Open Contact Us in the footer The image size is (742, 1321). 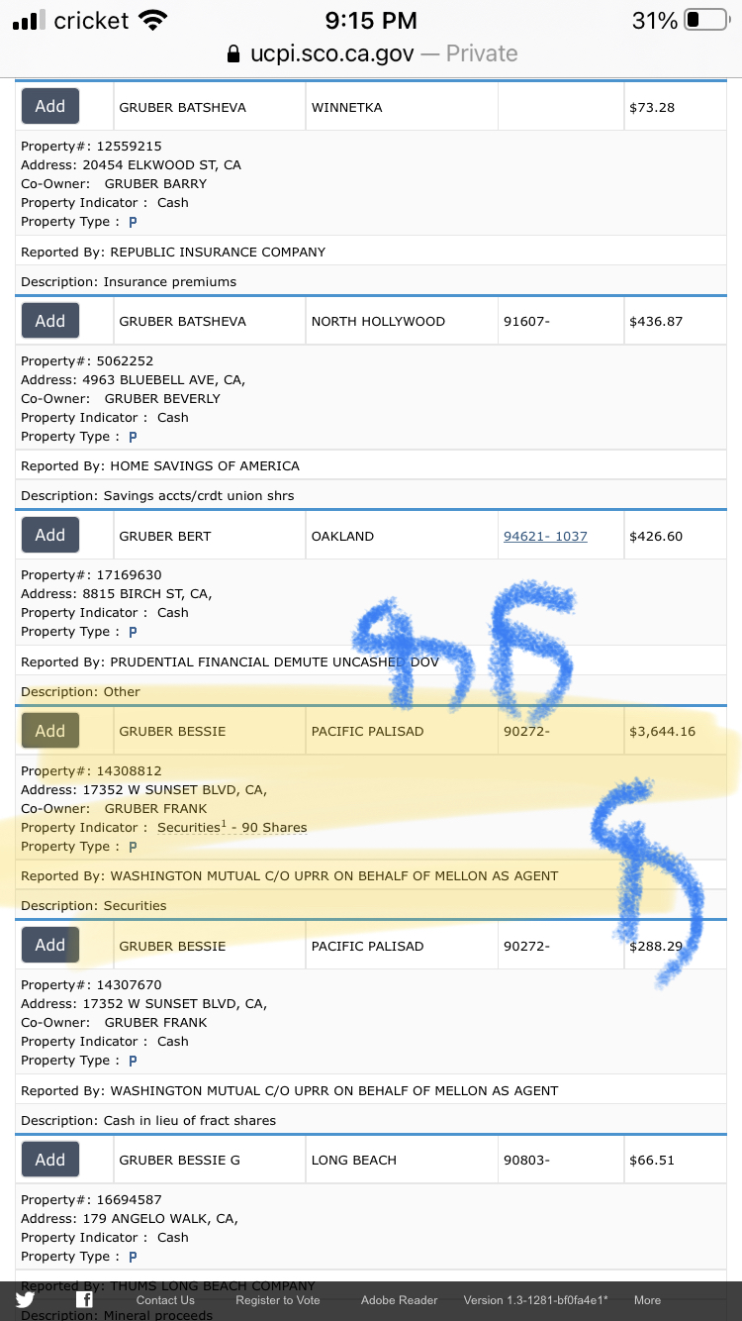click(165, 1300)
